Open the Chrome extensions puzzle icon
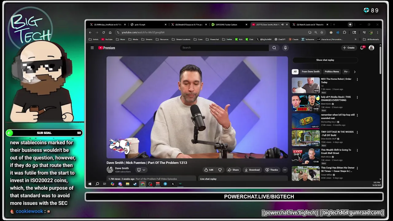The height and width of the screenshot is (221, 393). [x=344, y=32]
